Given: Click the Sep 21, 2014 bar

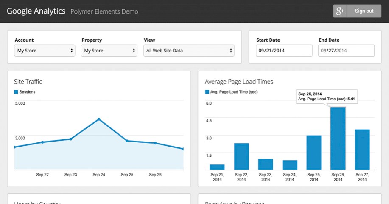Looking at the screenshot, I should coord(217,167).
